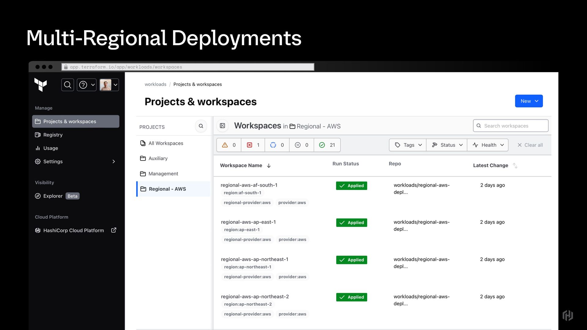Select Projects & workspaces in sidebar

pos(76,121)
